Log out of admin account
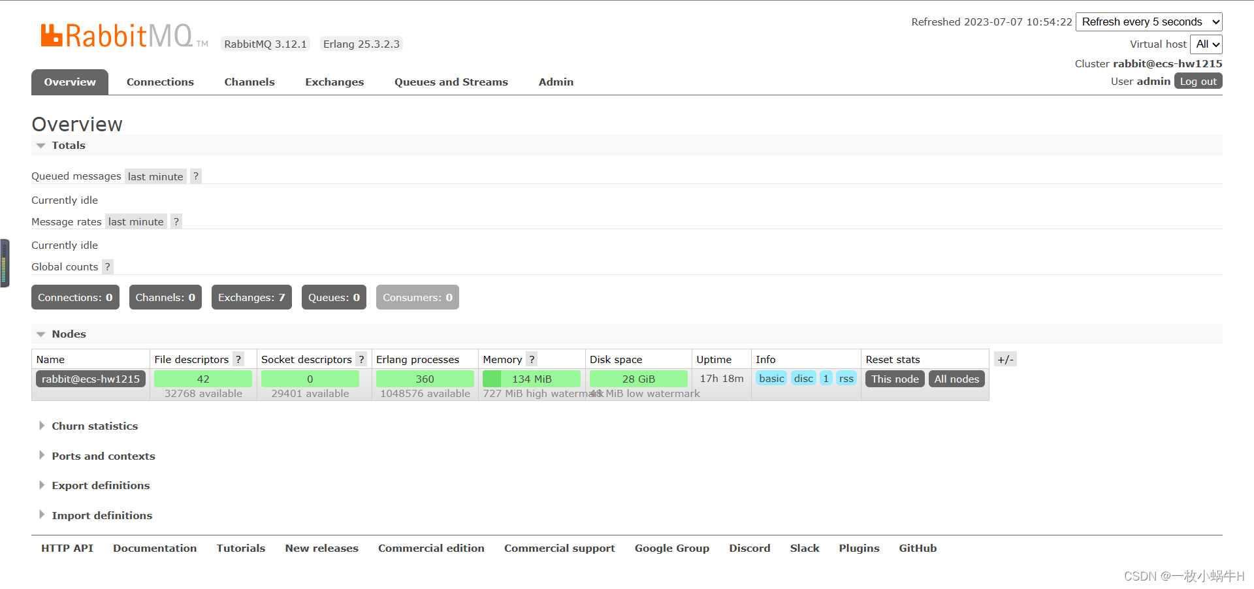 1198,81
